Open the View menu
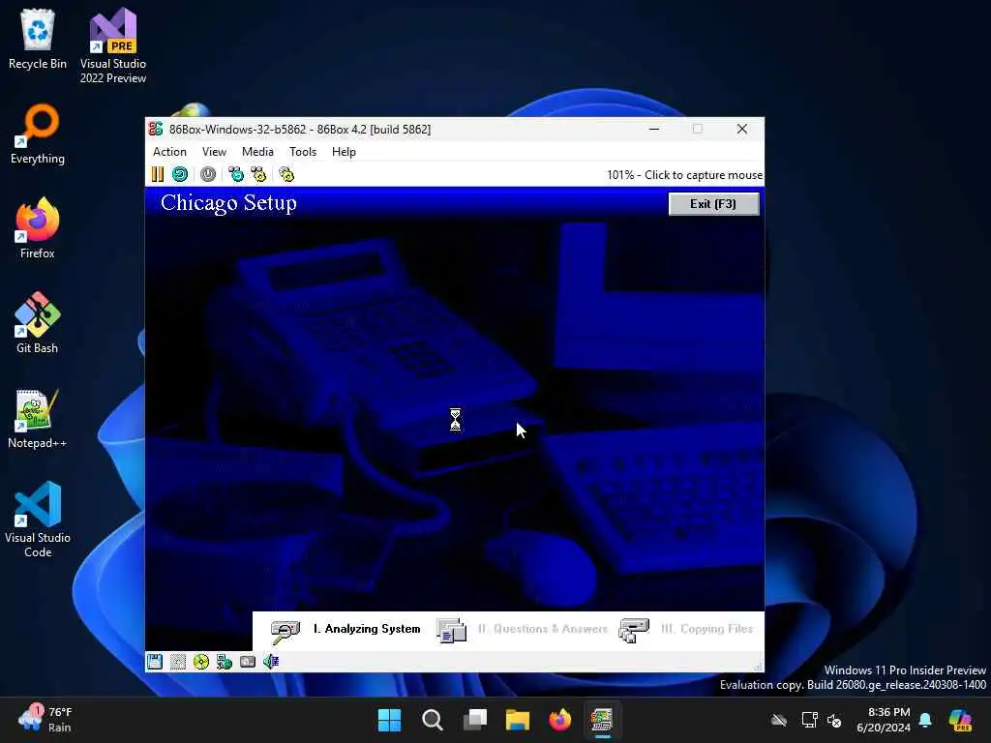The height and width of the screenshot is (743, 991). pyautogui.click(x=214, y=152)
